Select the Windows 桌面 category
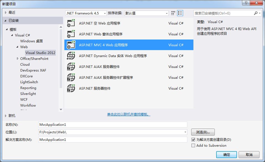Image resolution: width=265 pixels, height=162 pixels. click(x=31, y=41)
